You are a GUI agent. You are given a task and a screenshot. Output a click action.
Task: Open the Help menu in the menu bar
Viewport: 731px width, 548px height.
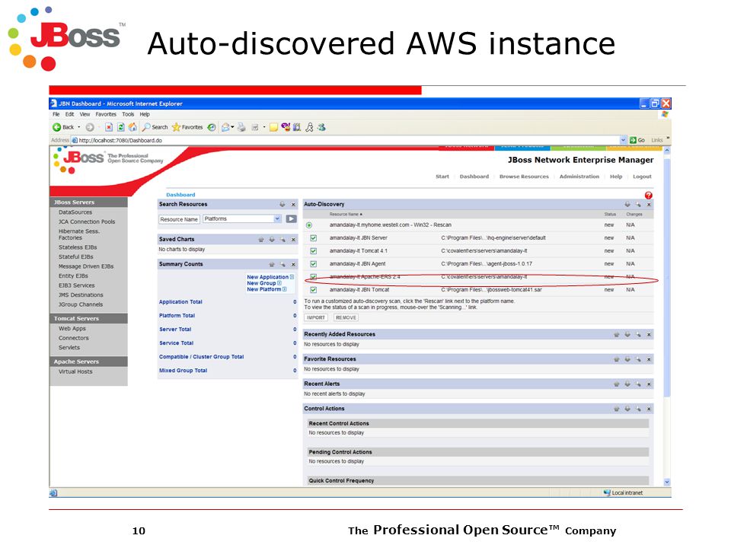coord(145,114)
